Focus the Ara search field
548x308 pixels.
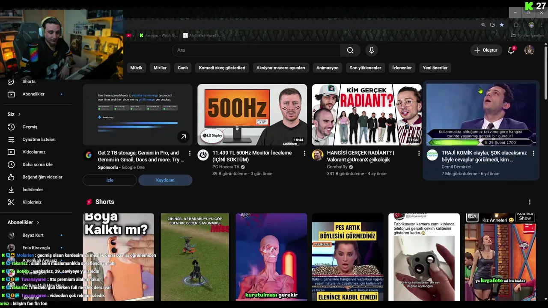click(x=257, y=50)
